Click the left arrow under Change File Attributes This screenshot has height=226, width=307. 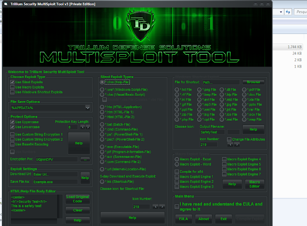[230, 145]
